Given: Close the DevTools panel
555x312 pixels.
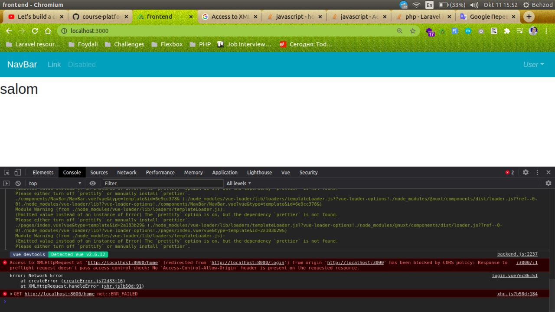Looking at the screenshot, I should tap(548, 172).
